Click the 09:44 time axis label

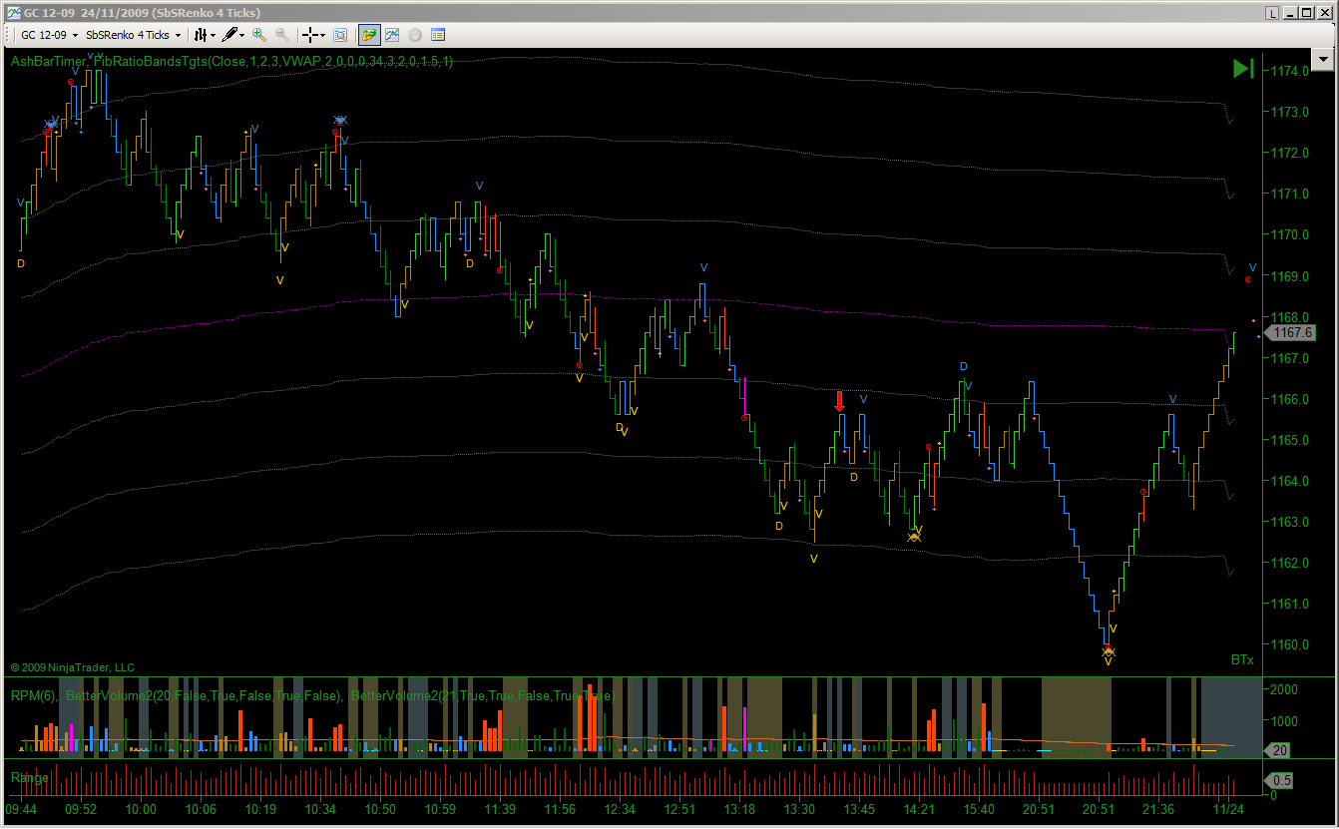pos(20,809)
